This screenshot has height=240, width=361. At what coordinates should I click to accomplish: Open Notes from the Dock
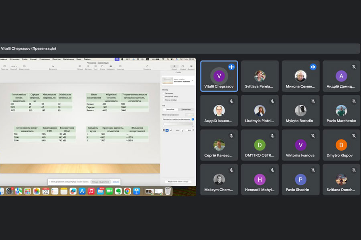coord(64,191)
